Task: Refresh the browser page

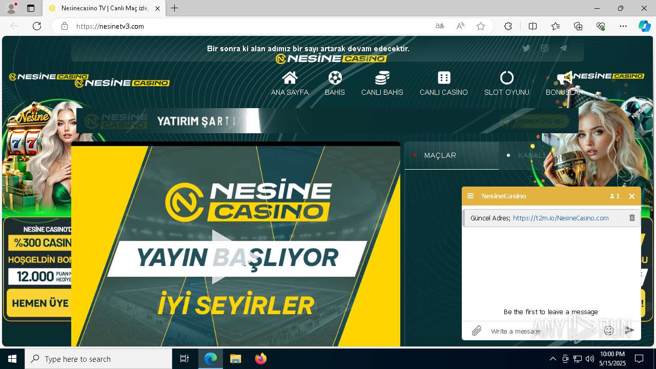Action: [x=37, y=26]
